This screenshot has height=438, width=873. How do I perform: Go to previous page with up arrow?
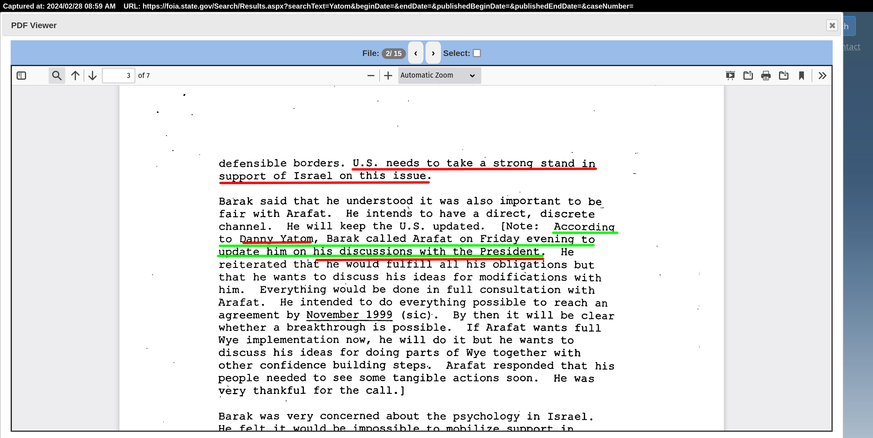coord(75,75)
